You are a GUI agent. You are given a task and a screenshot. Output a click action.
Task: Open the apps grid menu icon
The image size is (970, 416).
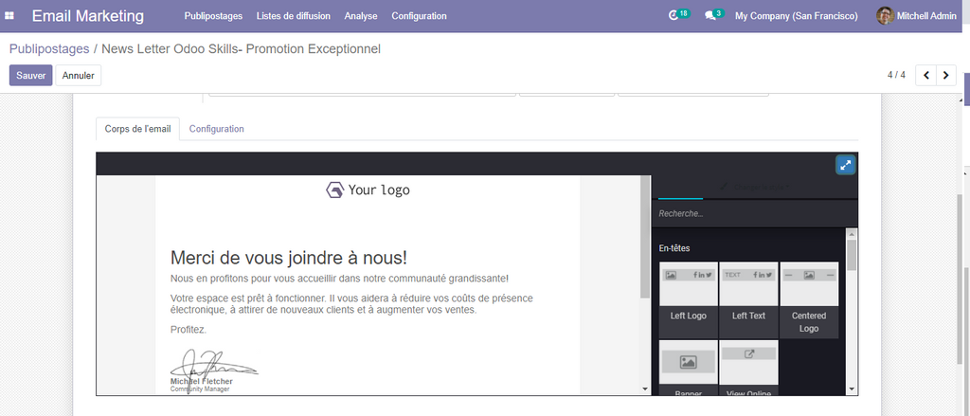[10, 16]
